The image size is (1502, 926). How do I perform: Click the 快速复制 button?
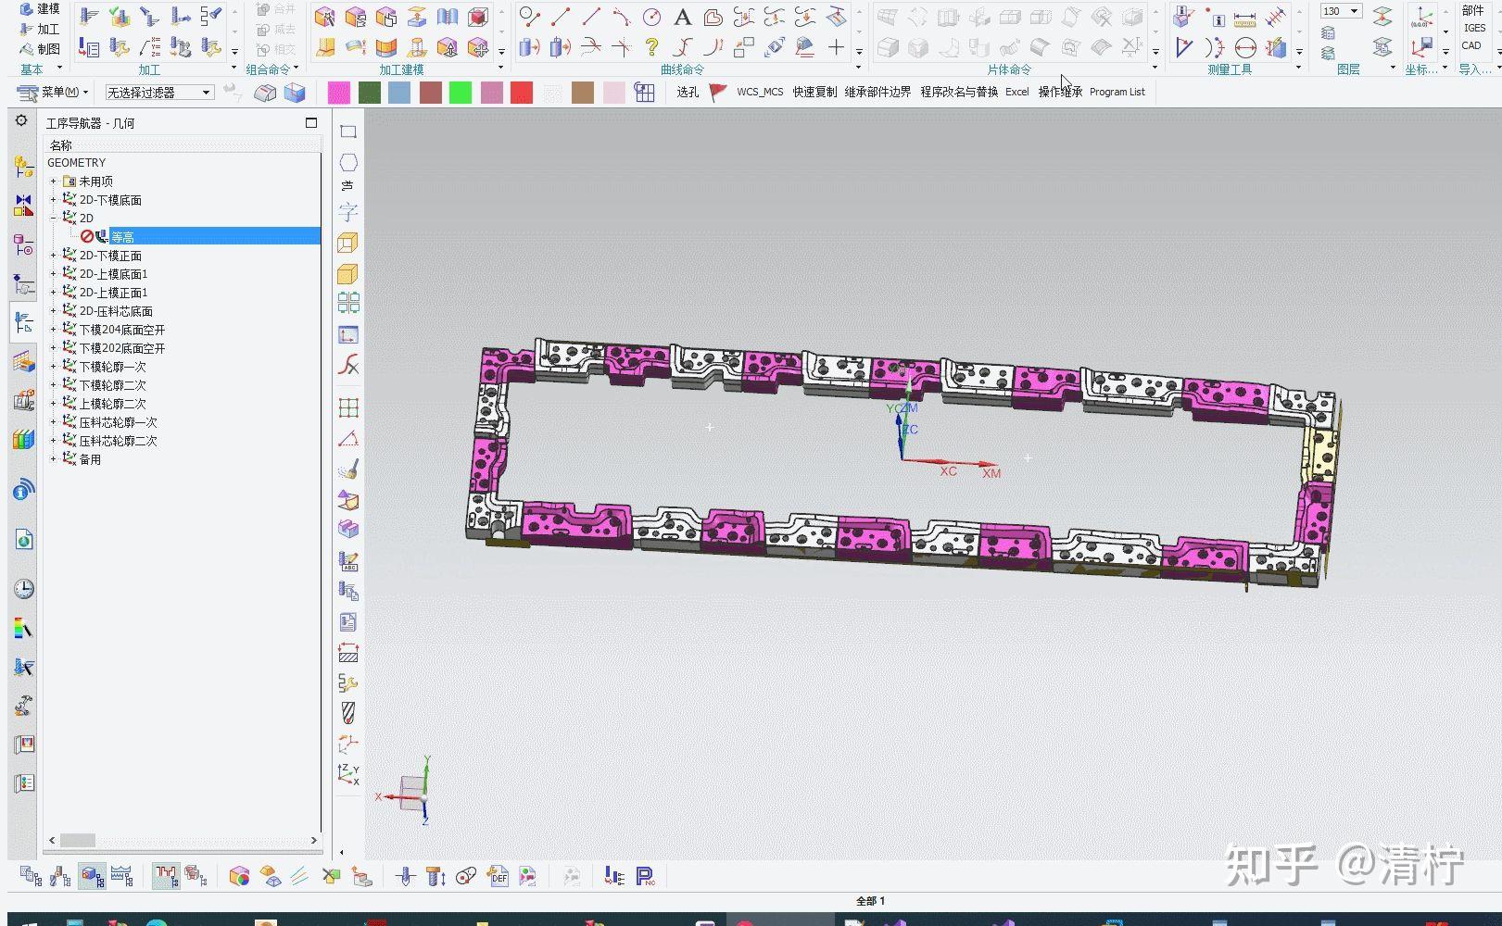[x=814, y=92]
